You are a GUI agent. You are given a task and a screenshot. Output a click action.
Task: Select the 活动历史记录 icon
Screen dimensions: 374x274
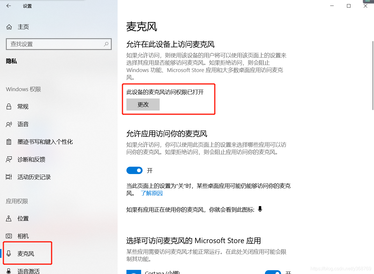tap(9, 177)
